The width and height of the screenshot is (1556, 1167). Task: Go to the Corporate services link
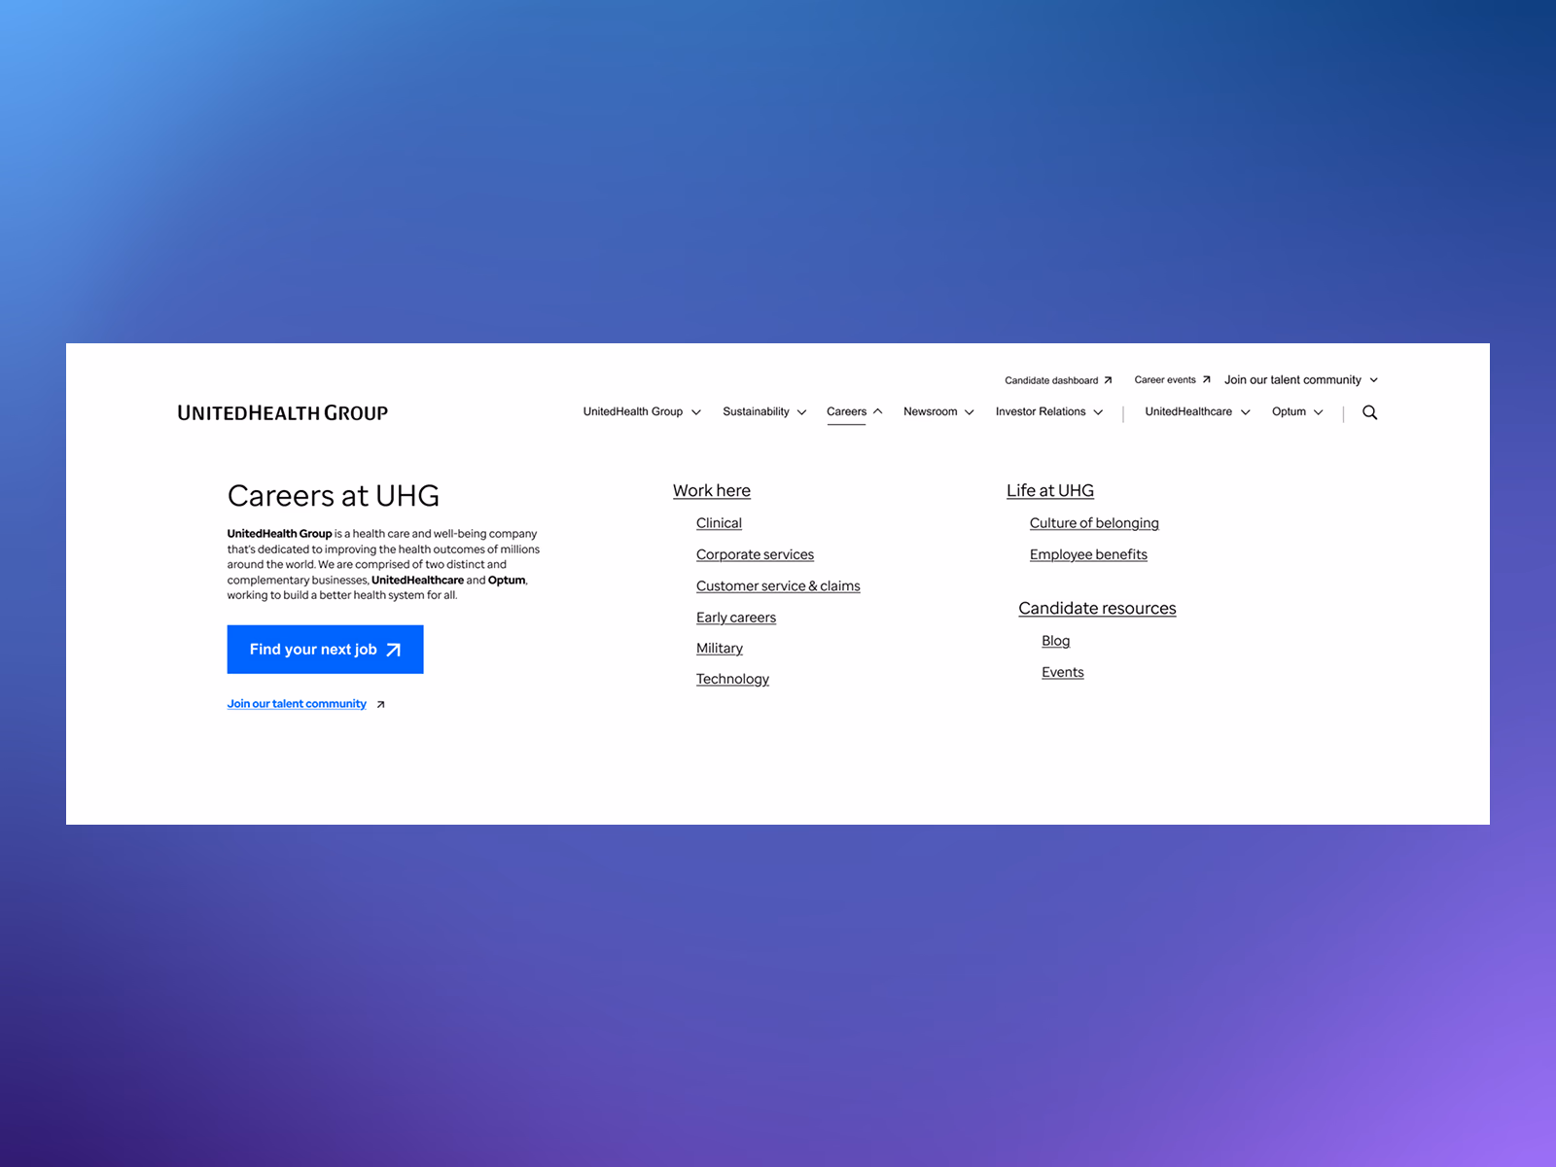click(x=755, y=554)
